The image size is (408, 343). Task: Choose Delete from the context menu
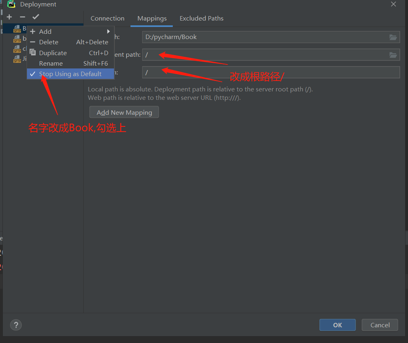pyautogui.click(x=70, y=42)
